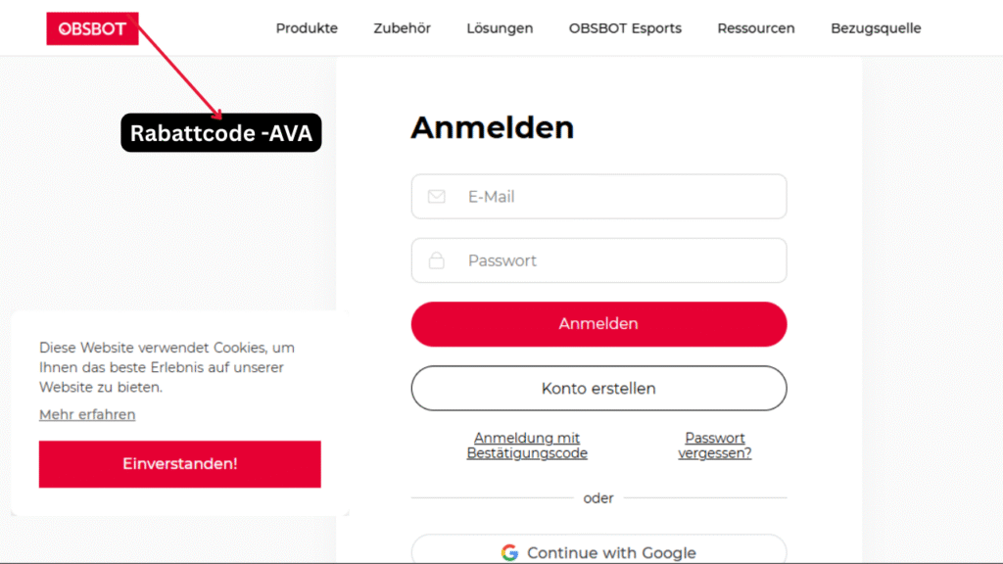Click the OBSBOT logo icon

(x=92, y=28)
